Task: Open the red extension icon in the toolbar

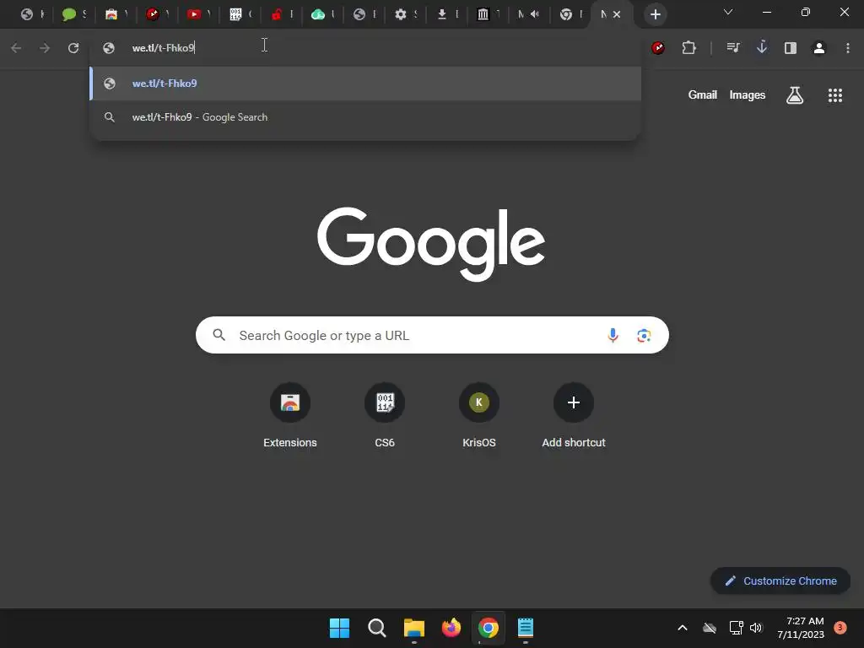Action: [658, 48]
